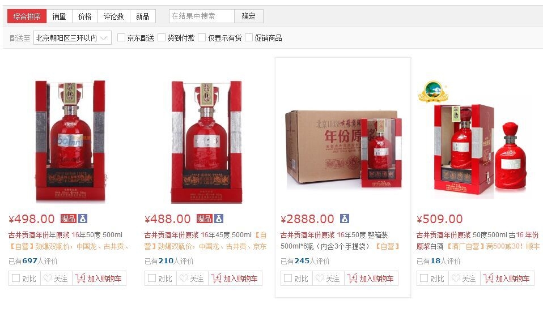The width and height of the screenshot is (543, 321).
Task: Enable the 京东配送 checkbox
Action: pyautogui.click(x=121, y=37)
